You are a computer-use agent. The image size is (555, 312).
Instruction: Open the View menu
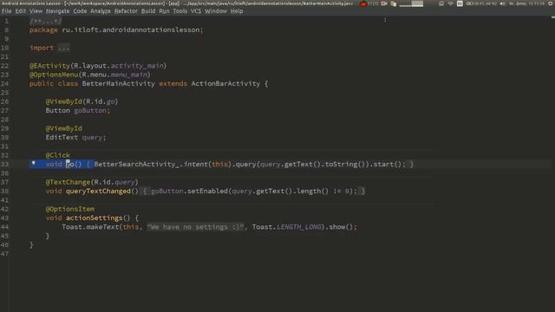coord(36,11)
